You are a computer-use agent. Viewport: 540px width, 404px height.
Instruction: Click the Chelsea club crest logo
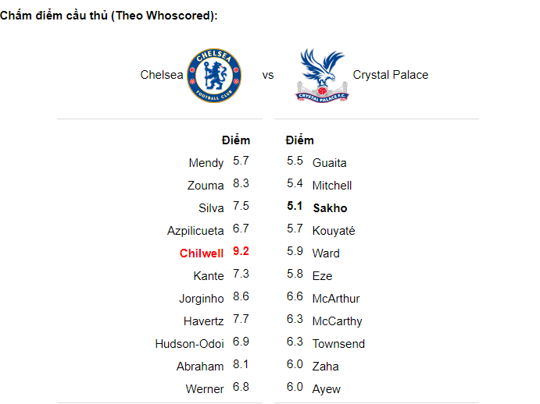[214, 75]
